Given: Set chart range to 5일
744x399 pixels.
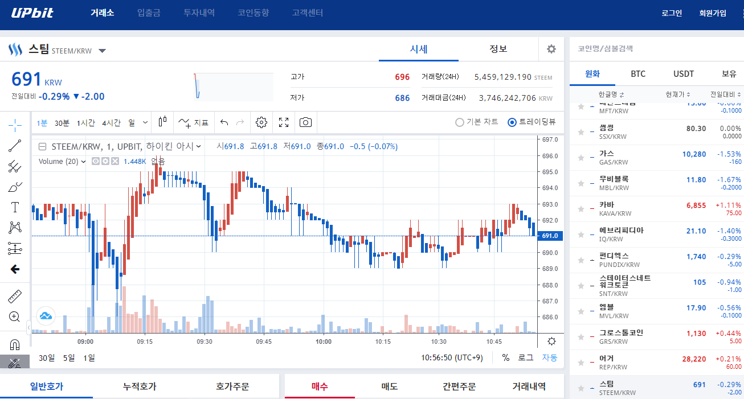Looking at the screenshot, I should 69,357.
